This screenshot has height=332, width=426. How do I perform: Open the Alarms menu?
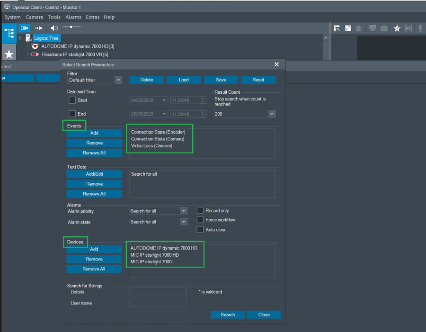point(73,17)
